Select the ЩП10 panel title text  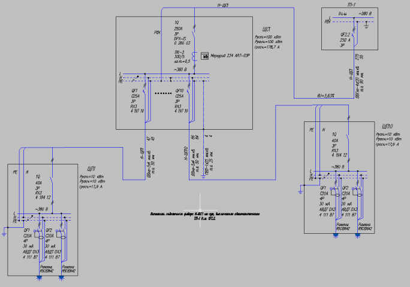(387, 127)
